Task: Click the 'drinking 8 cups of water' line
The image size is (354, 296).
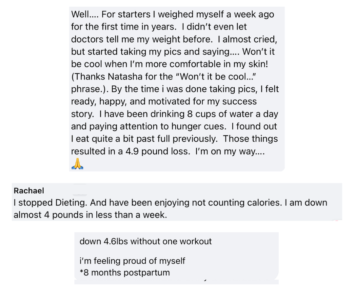Action: 193,114
